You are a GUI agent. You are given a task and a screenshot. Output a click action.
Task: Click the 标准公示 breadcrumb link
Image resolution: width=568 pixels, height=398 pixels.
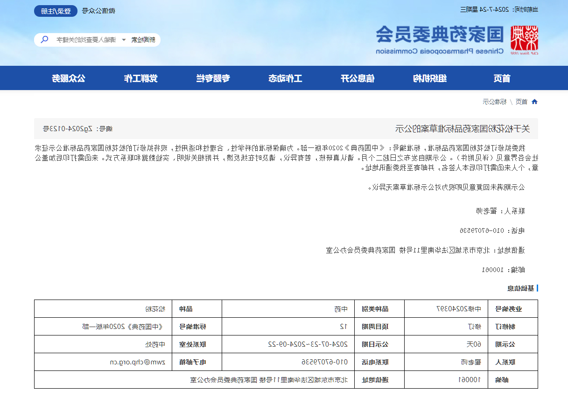[x=495, y=102]
